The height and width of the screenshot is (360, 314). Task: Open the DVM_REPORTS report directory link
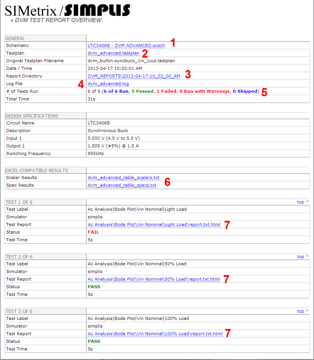coord(134,76)
